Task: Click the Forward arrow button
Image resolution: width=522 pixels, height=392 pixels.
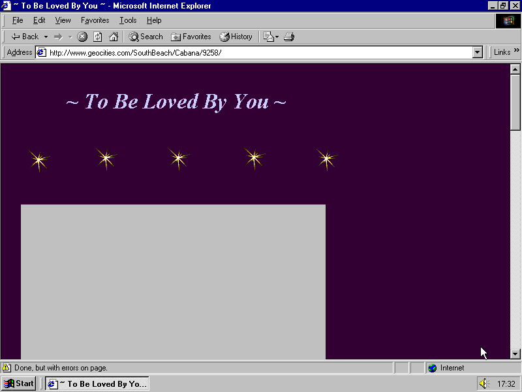Action: click(x=58, y=37)
